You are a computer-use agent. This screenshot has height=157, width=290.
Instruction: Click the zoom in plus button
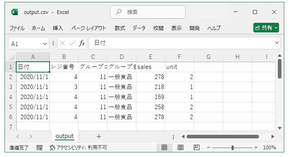point(256,147)
